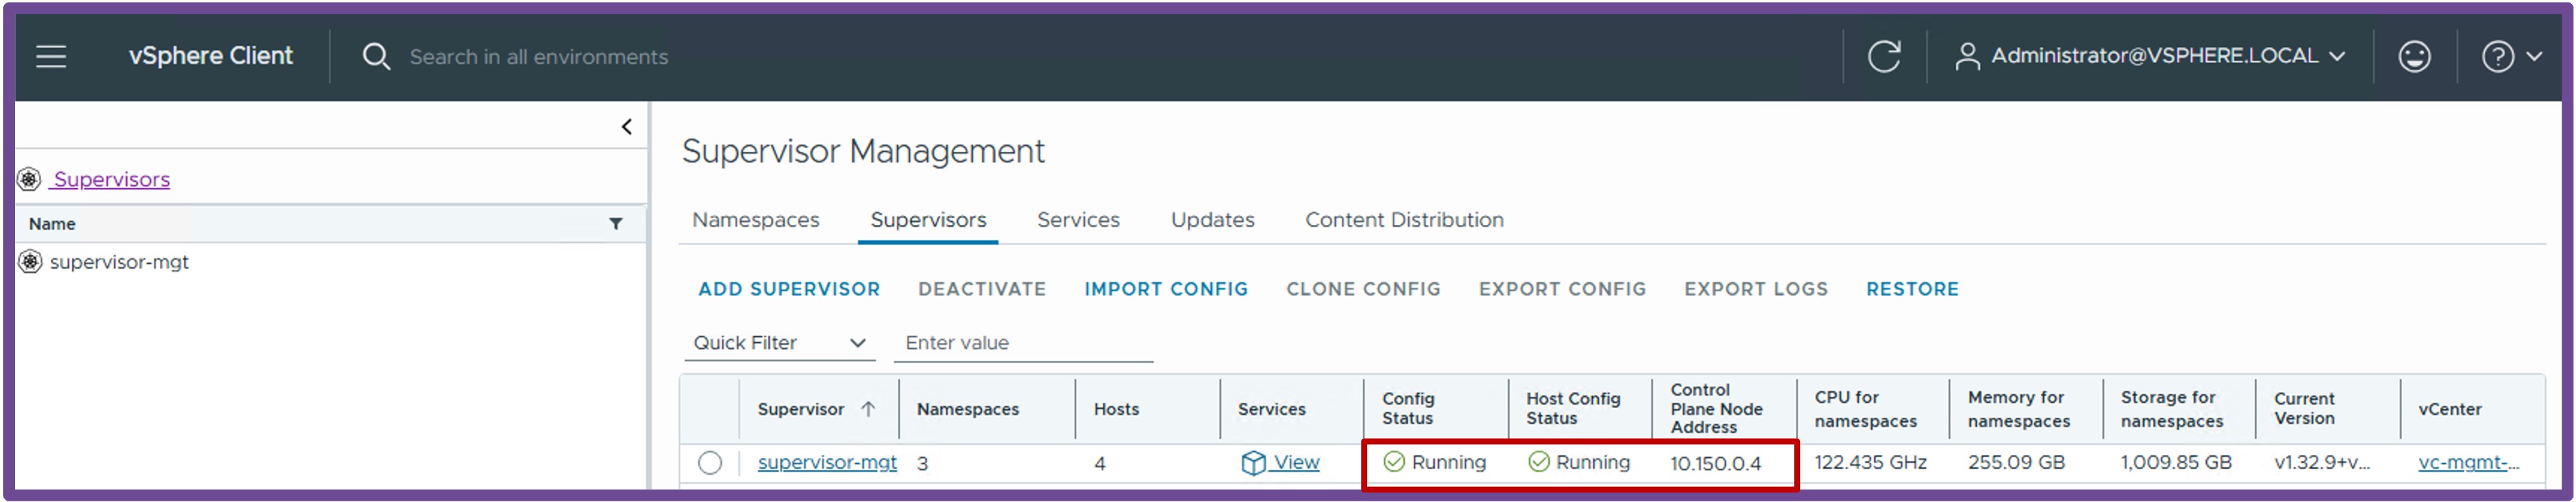Switch to the Supervisors tab
Image resolution: width=2576 pixels, height=502 pixels.
click(928, 220)
